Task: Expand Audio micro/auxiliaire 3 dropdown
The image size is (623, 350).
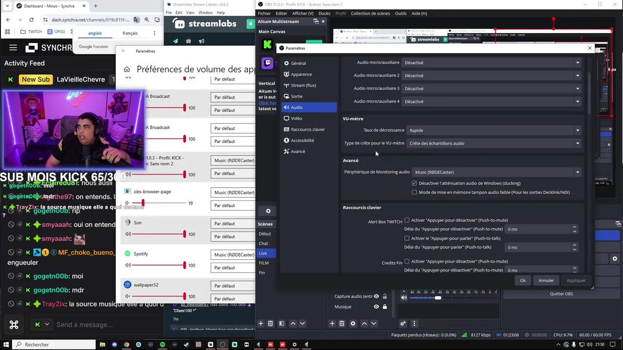Action: 492,88
